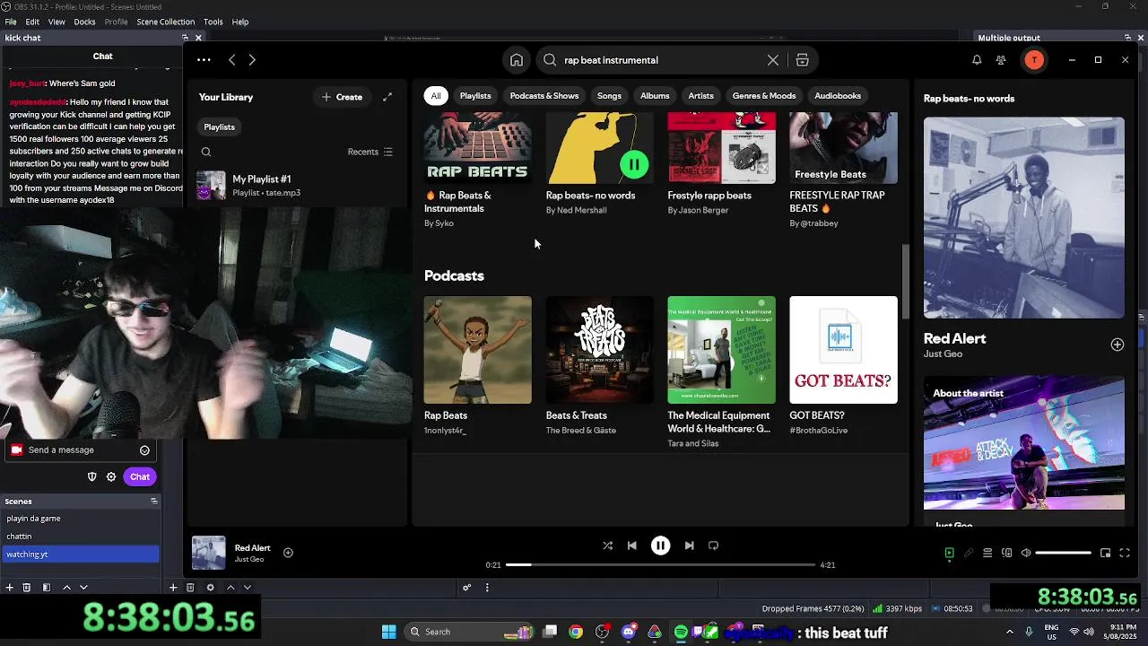Go back with Spotify left arrow
The height and width of the screenshot is (646, 1148).
point(232,60)
